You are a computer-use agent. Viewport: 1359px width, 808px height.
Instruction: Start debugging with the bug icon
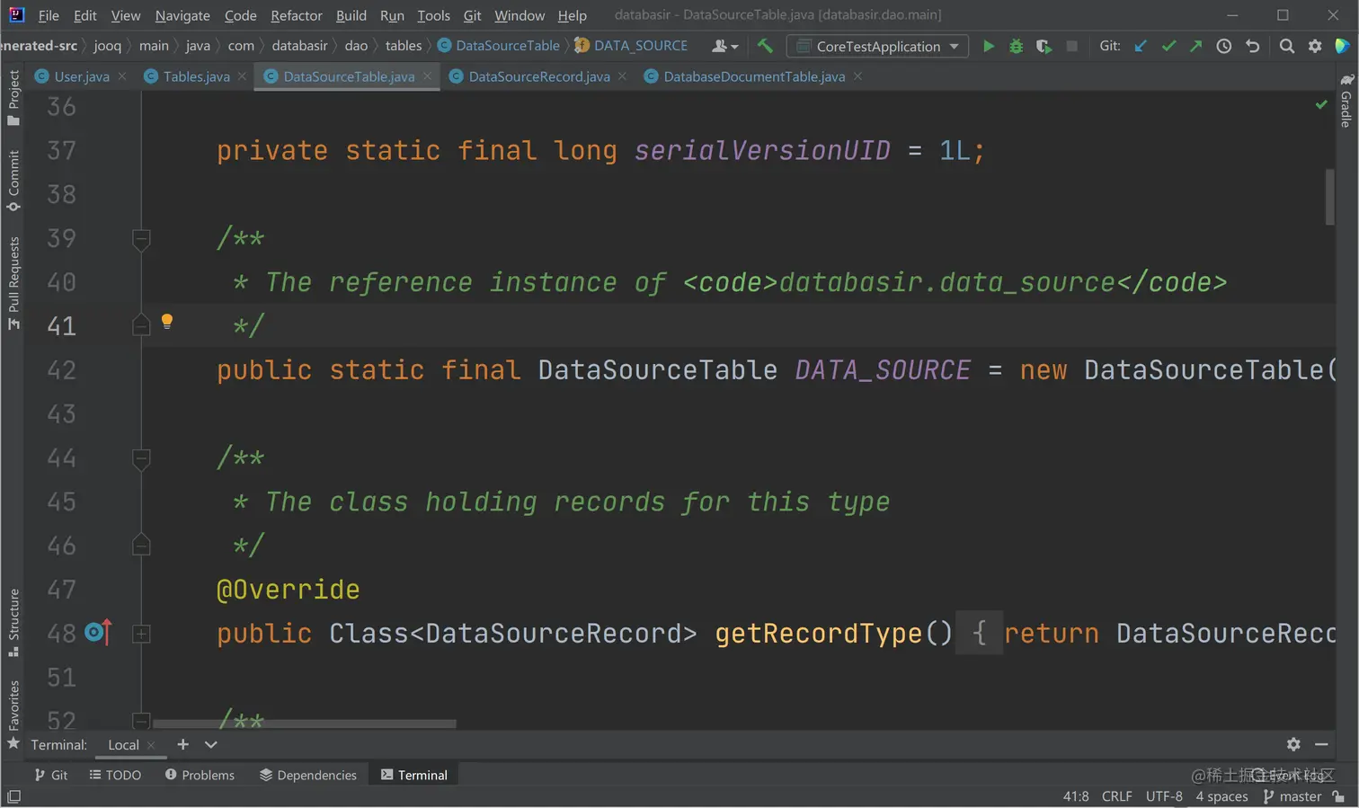tap(1016, 46)
